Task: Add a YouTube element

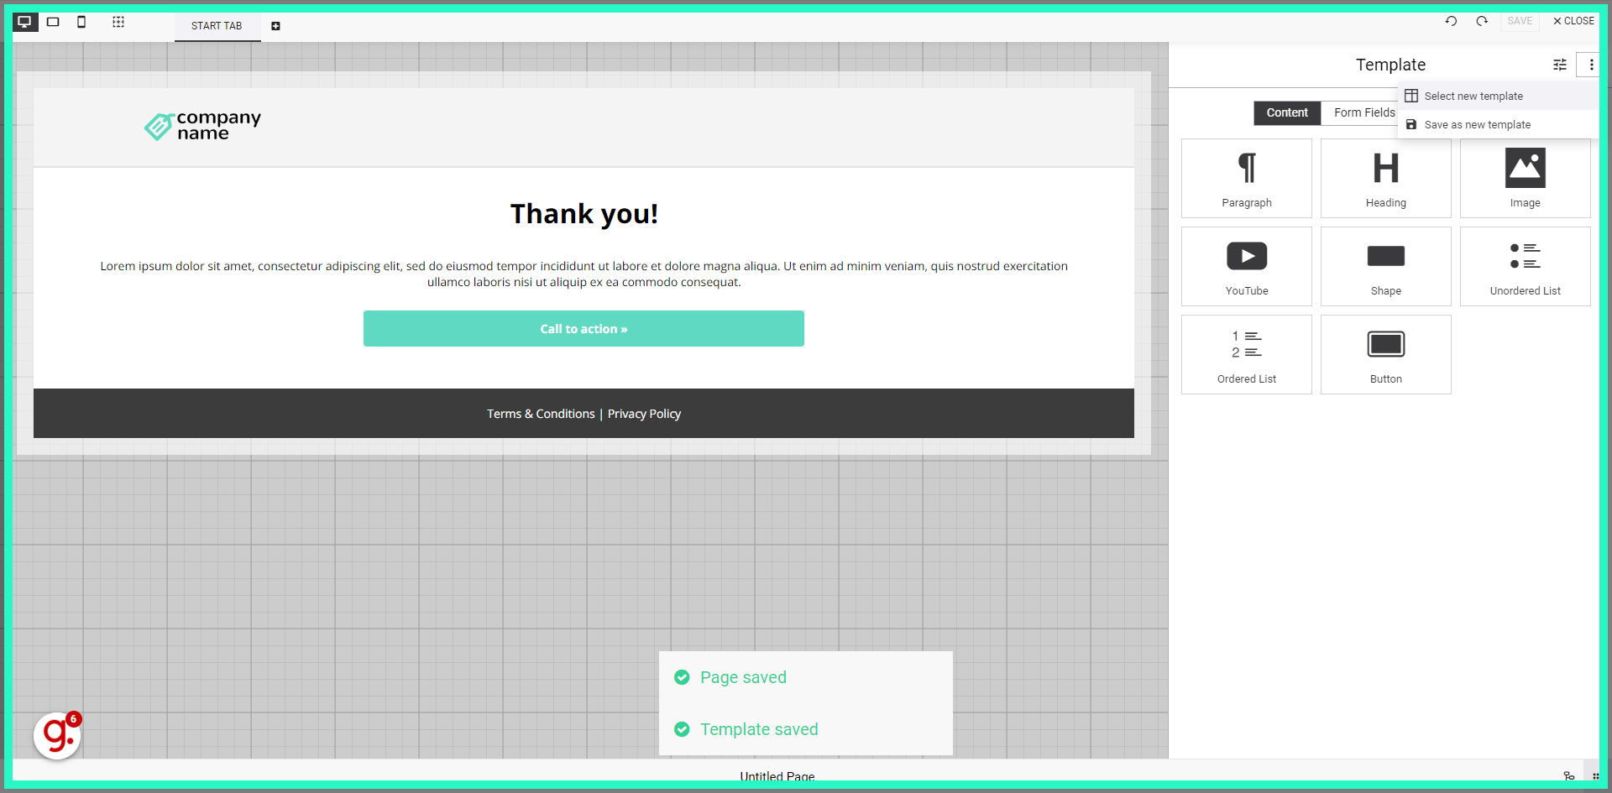Action: [x=1247, y=267]
